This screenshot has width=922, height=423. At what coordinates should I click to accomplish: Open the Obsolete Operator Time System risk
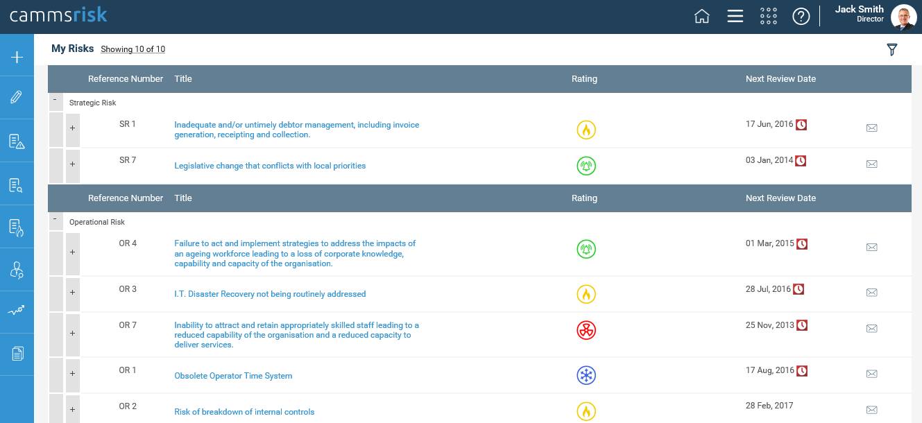[x=233, y=376]
